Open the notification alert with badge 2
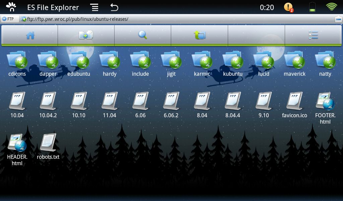The image size is (343, 201). coord(288,7)
